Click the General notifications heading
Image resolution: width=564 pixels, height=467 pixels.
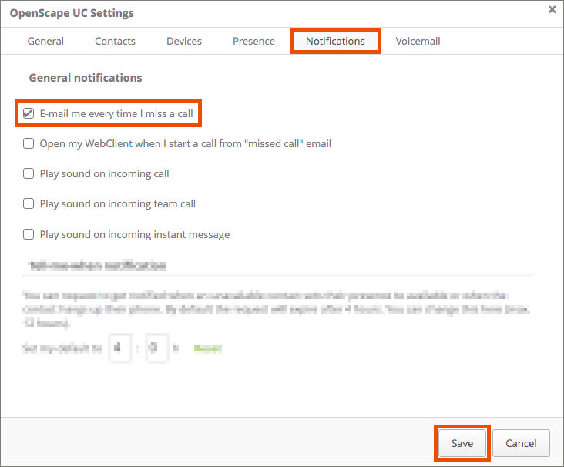coord(86,78)
